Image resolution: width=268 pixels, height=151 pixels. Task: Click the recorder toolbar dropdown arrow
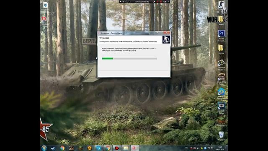click(120, 2)
